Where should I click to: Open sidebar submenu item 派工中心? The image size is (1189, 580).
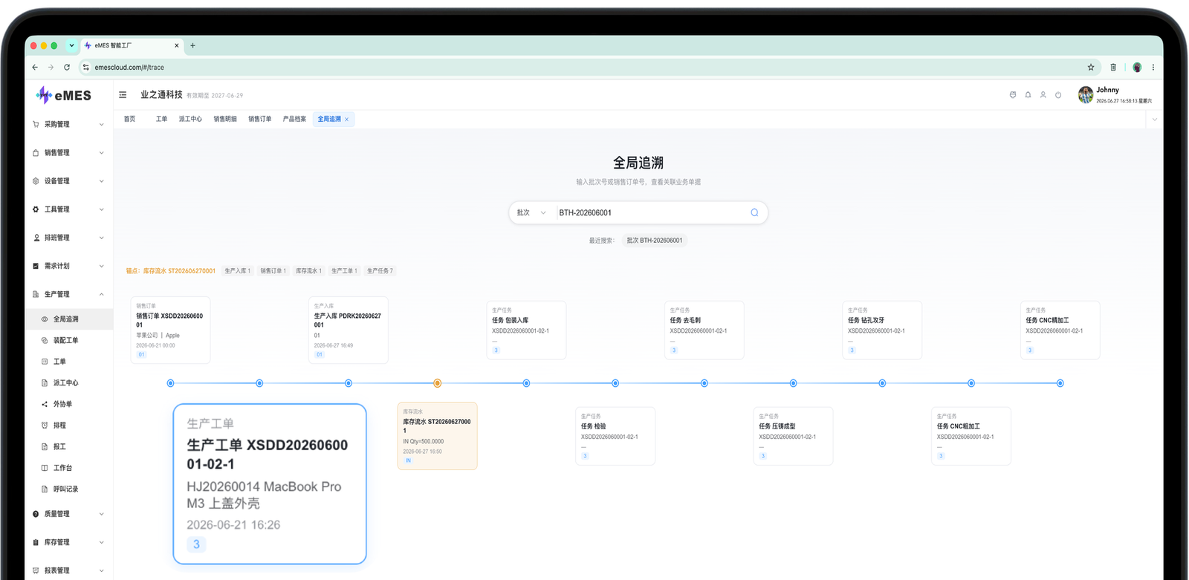click(x=69, y=383)
